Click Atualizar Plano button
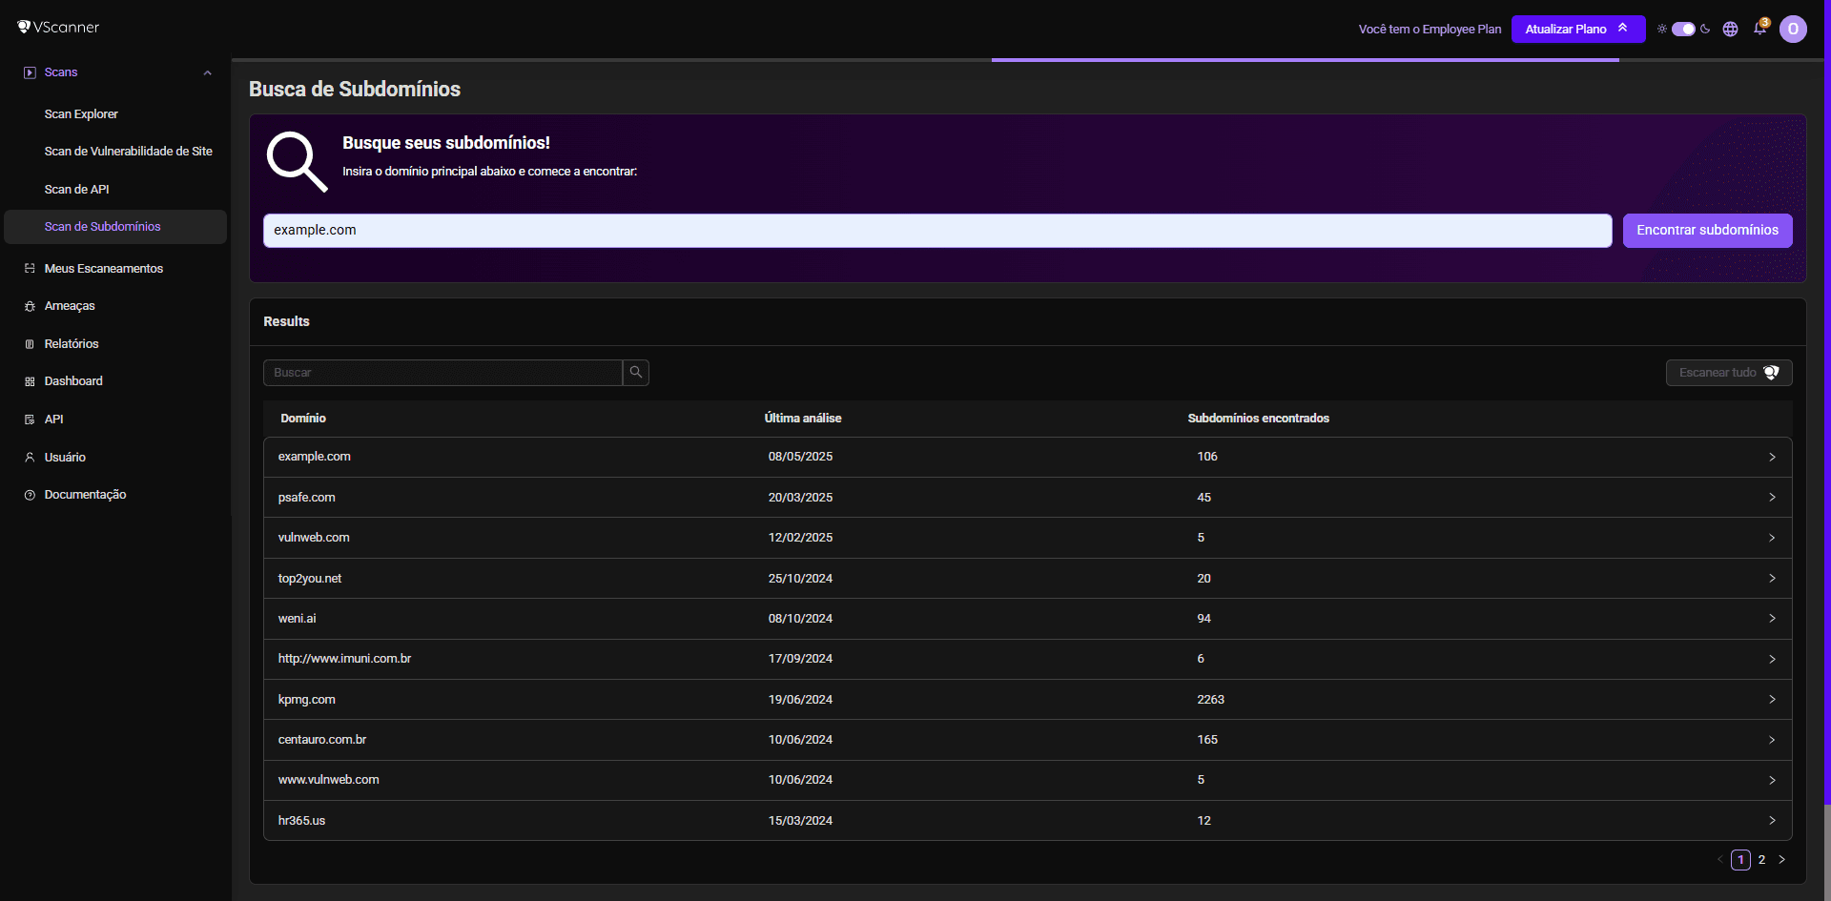Screen dimensions: 1831x901 point(1578,30)
